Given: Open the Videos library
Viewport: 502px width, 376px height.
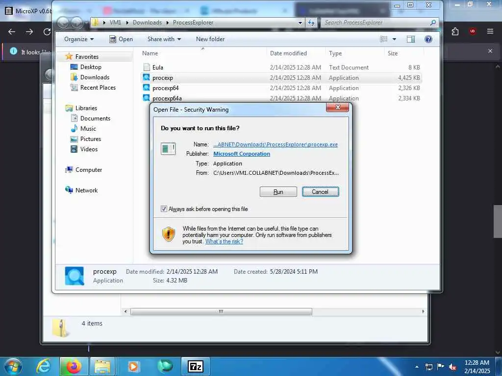Looking at the screenshot, I should [x=89, y=149].
